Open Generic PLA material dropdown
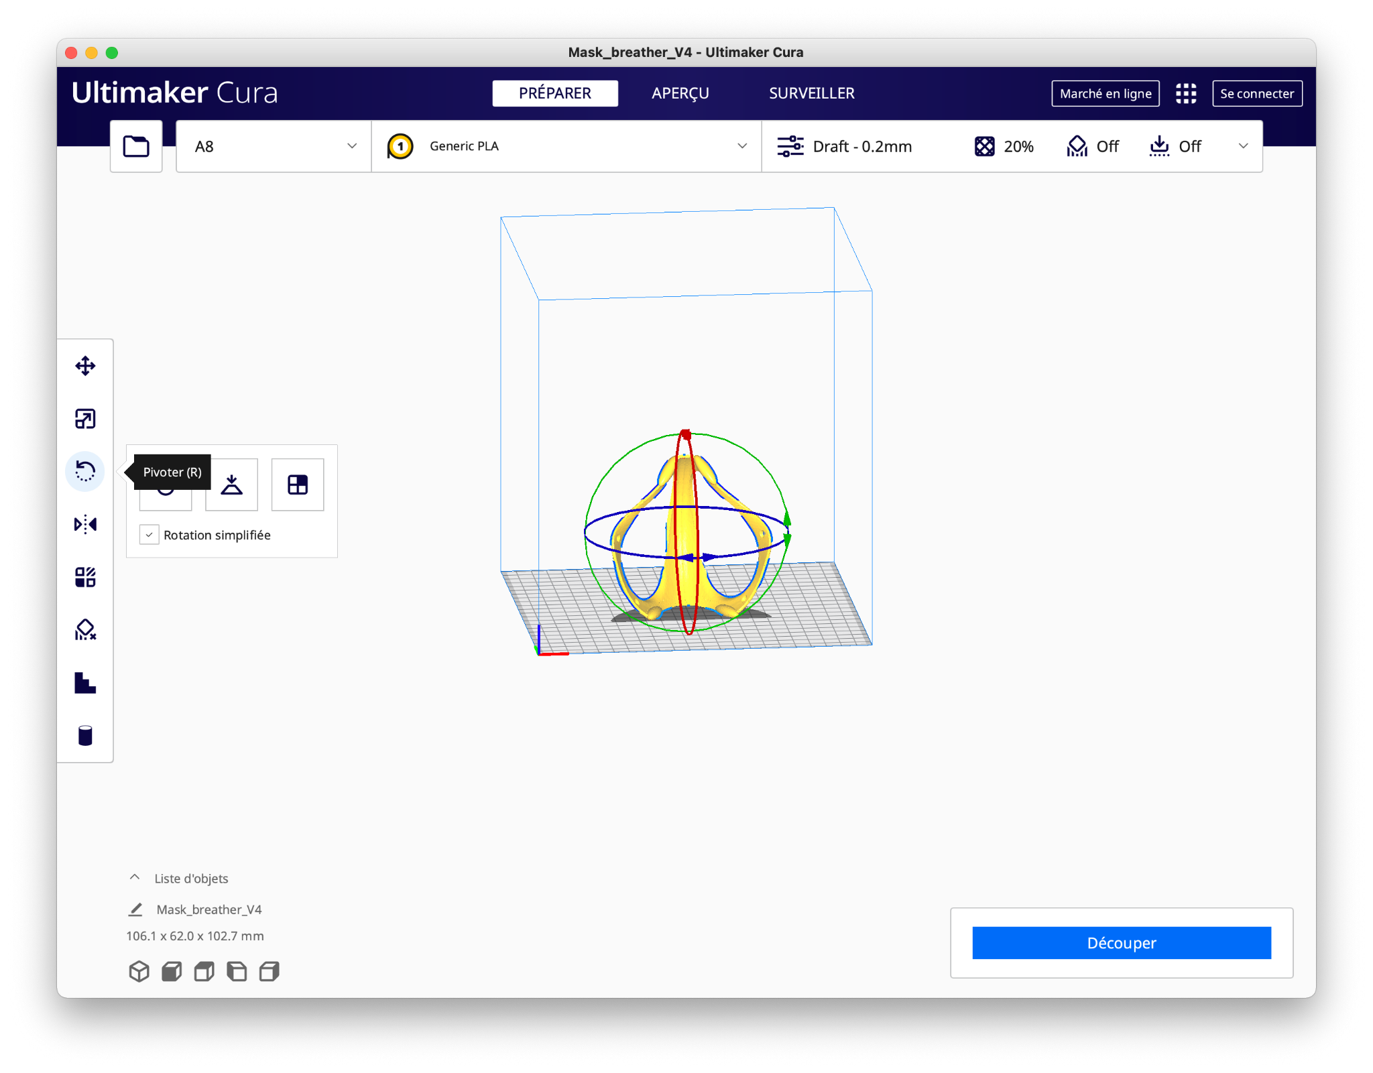This screenshot has width=1373, height=1073. click(x=566, y=146)
